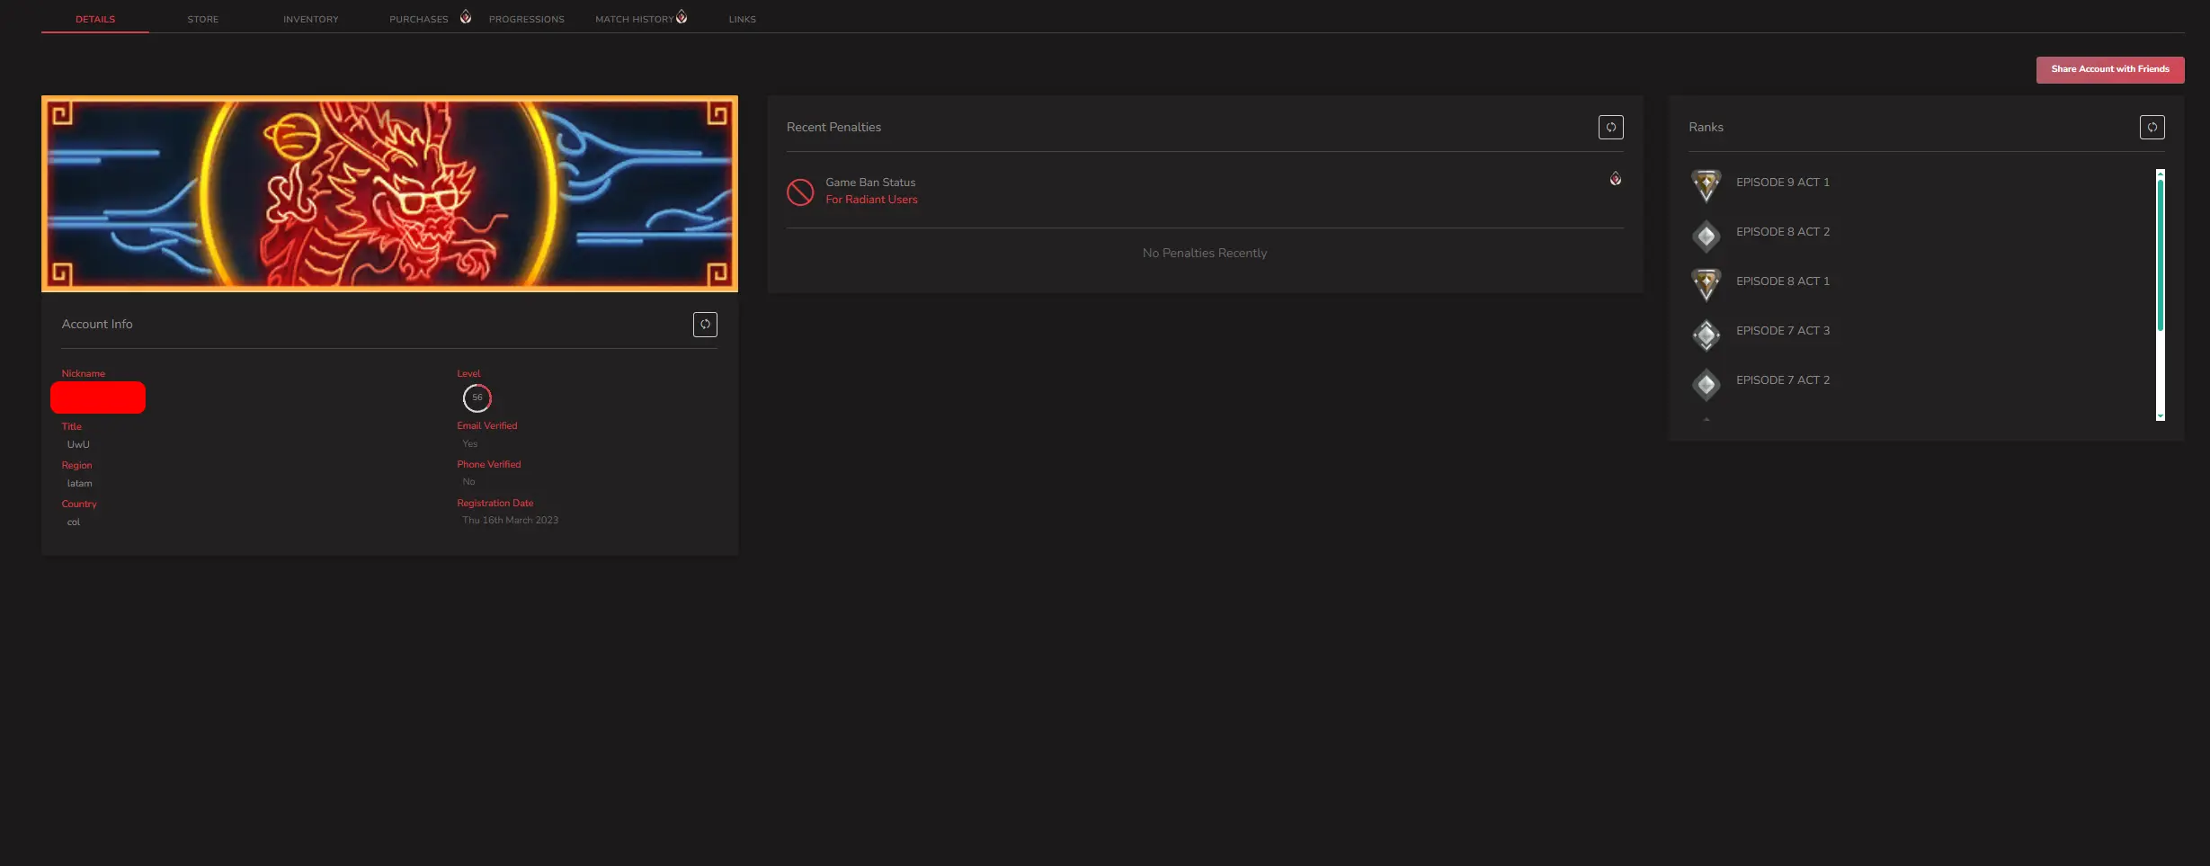The width and height of the screenshot is (2210, 866).
Task: Switch to the Inventory tab
Action: coord(310,19)
